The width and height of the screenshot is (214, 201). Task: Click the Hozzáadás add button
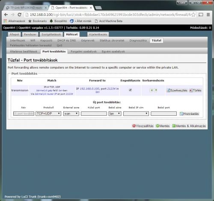click(x=189, y=114)
